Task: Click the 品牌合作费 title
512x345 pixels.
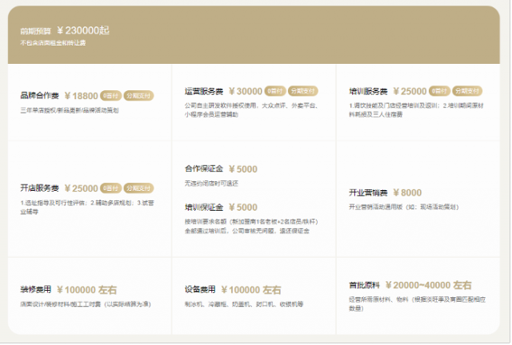Action: coord(40,95)
